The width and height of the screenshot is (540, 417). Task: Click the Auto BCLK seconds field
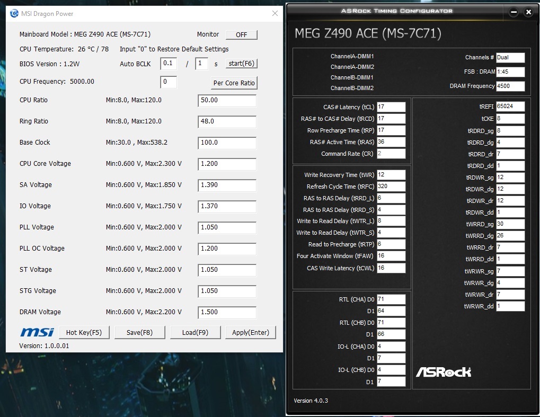coord(202,64)
